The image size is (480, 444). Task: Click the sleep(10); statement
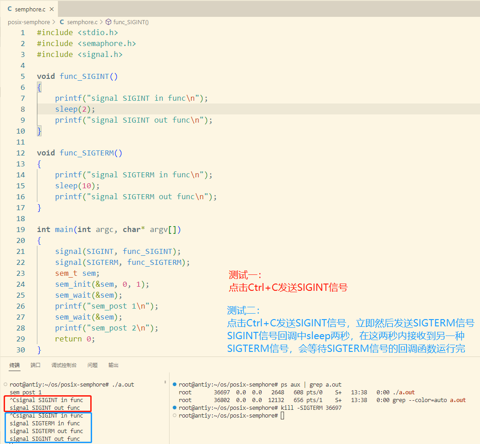[77, 186]
